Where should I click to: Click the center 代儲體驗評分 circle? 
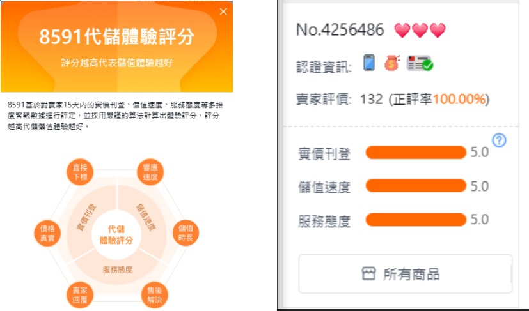(x=116, y=235)
